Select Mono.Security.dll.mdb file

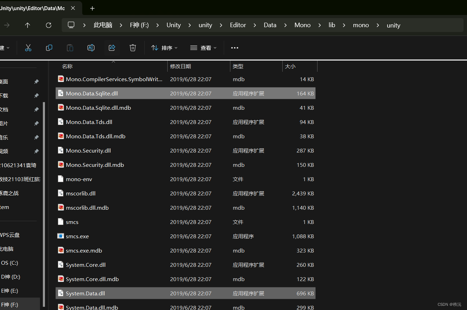pyautogui.click(x=185, y=165)
